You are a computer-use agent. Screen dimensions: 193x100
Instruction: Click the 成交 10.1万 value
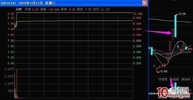pyautogui.click(x=105, y=10)
